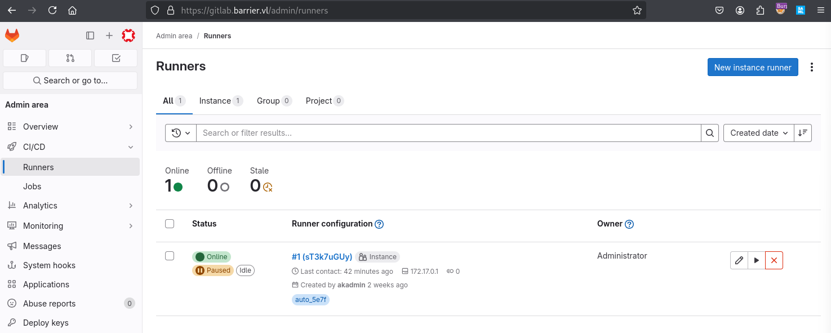831x333 pixels.
Task: Toggle the sidebar collapse icon
Action: [x=90, y=35]
